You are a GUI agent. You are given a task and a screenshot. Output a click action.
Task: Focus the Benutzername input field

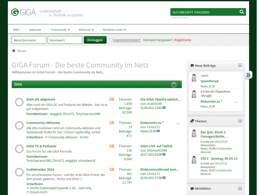(x=29, y=40)
